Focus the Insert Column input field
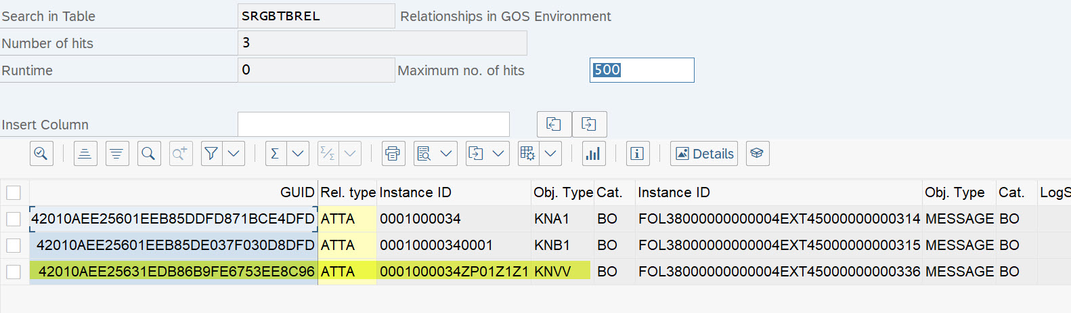The height and width of the screenshot is (313, 1071). (x=373, y=125)
